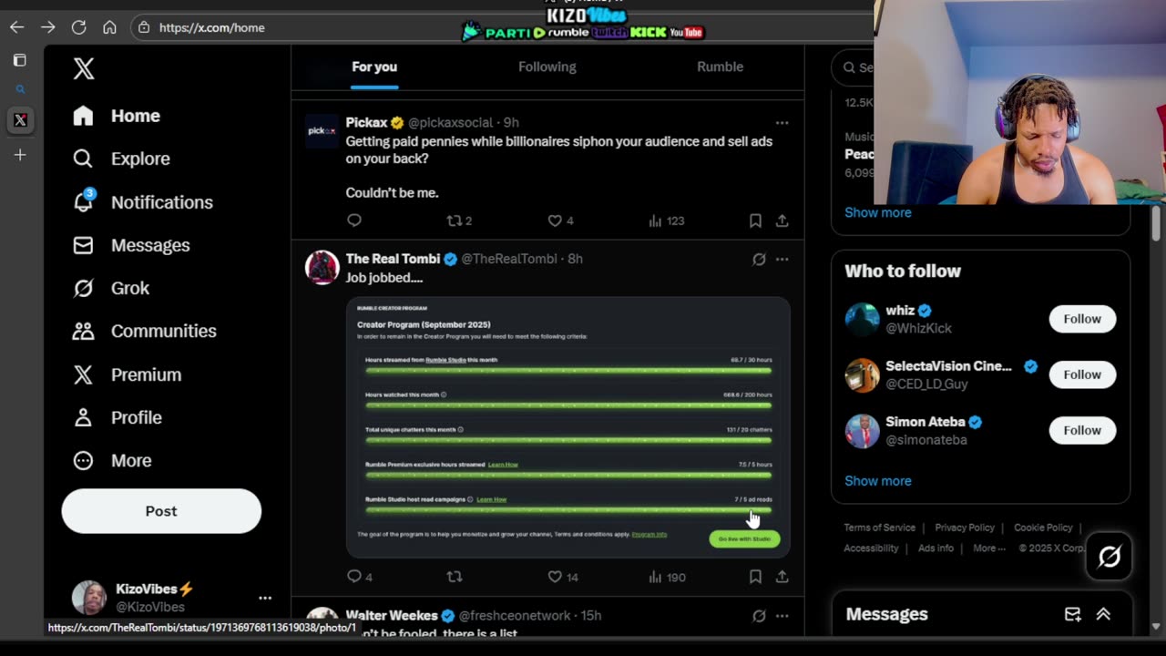Open more options on Pickax post
Viewport: 1166px width, 656px height.
coord(782,122)
